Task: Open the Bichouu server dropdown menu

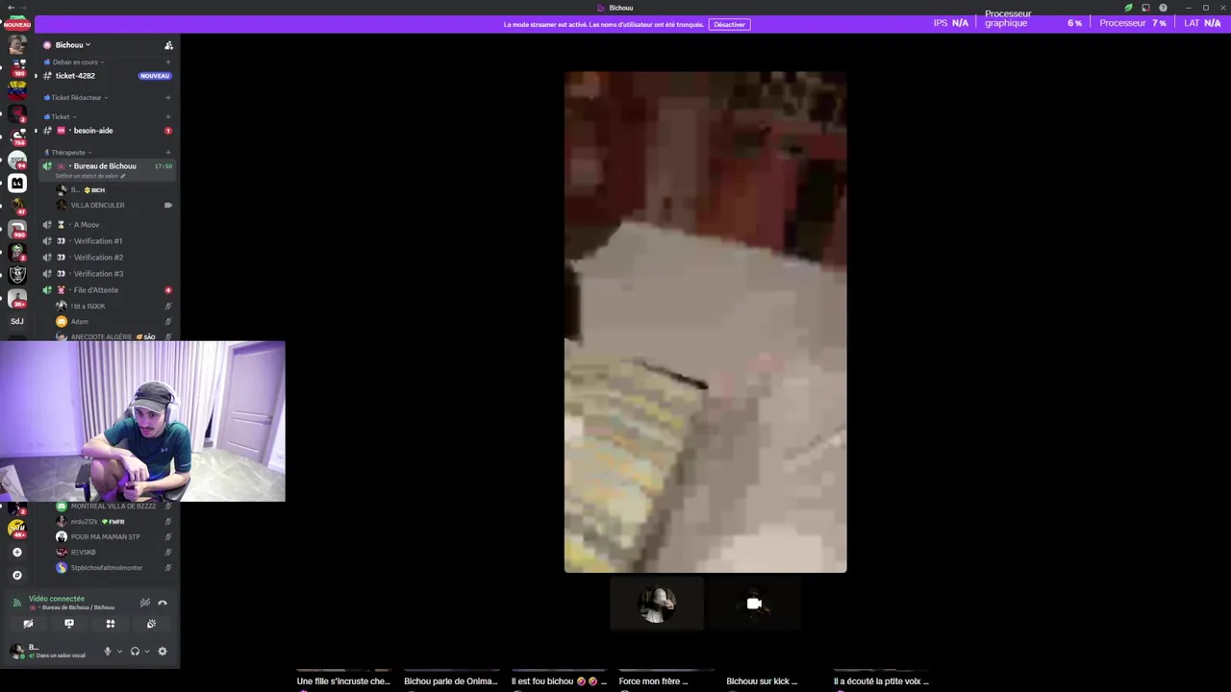Action: 73,45
